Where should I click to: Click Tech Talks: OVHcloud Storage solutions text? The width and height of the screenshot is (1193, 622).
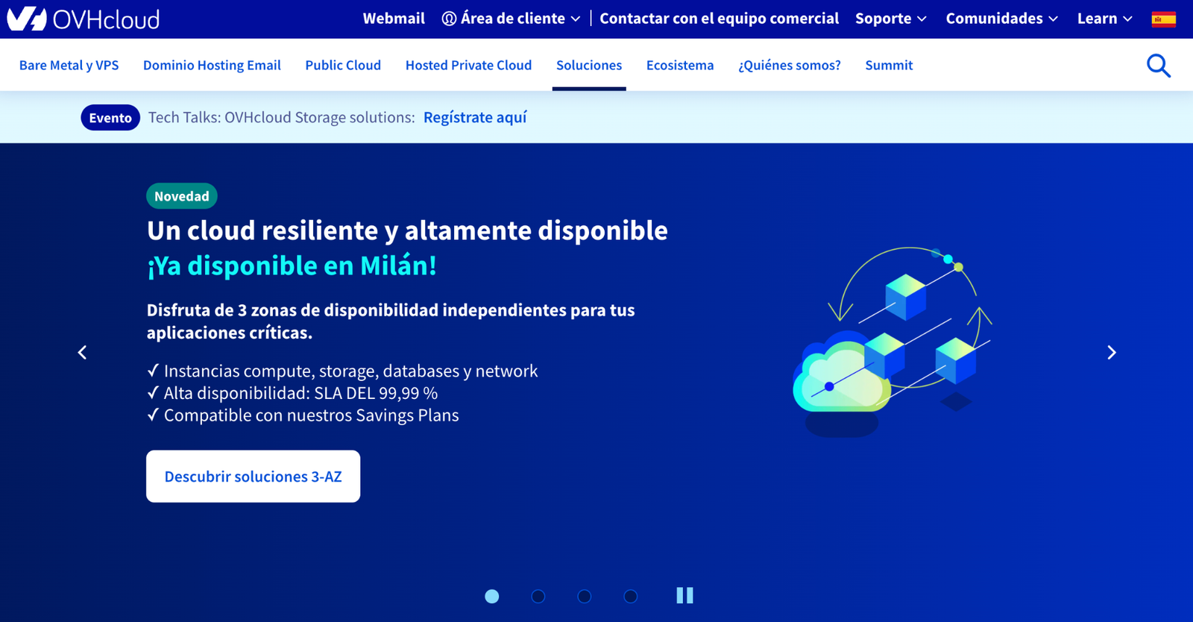281,117
